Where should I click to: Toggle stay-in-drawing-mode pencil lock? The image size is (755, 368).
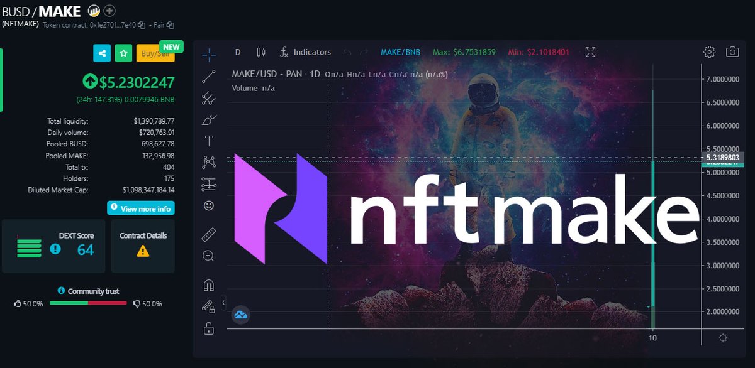(209, 306)
